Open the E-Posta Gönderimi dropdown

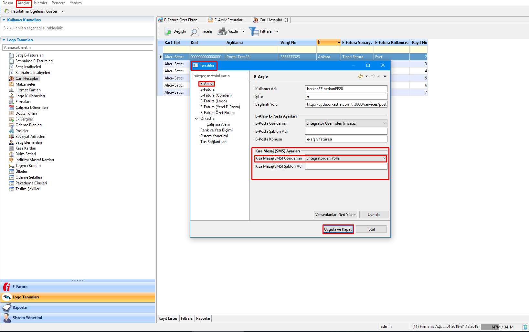click(384, 123)
